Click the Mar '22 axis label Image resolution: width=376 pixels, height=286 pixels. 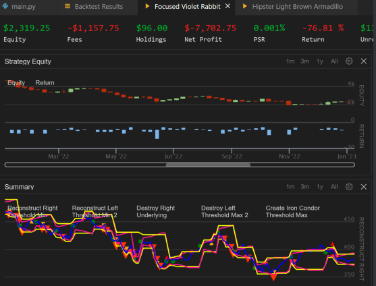pyautogui.click(x=59, y=156)
